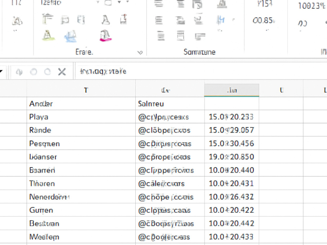327x245 pixels.
Task: Select the @ handle cell in Gurren row
Action: coord(170,210)
